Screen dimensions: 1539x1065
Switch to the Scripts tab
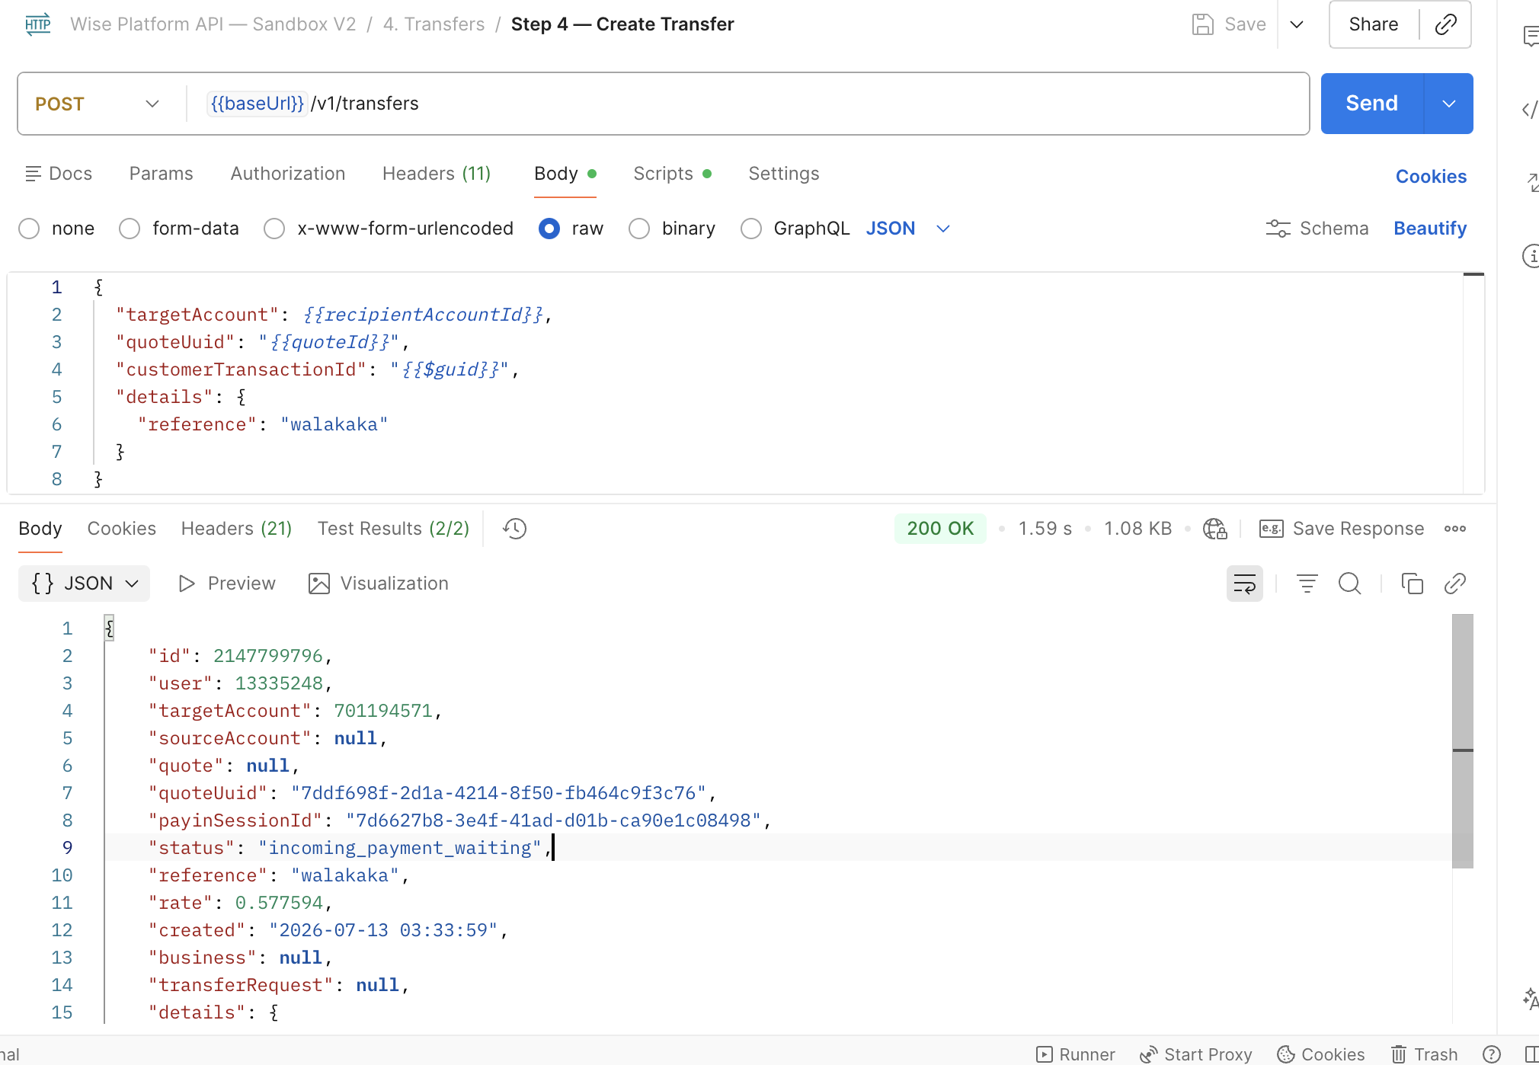click(x=673, y=174)
